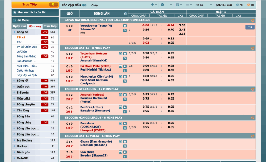The height and width of the screenshot is (162, 266).
Task: Add Veroskronos Tsuno match to favorites star
Action: 125,26
